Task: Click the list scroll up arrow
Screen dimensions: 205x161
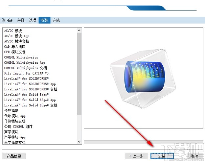Action: click(79, 30)
